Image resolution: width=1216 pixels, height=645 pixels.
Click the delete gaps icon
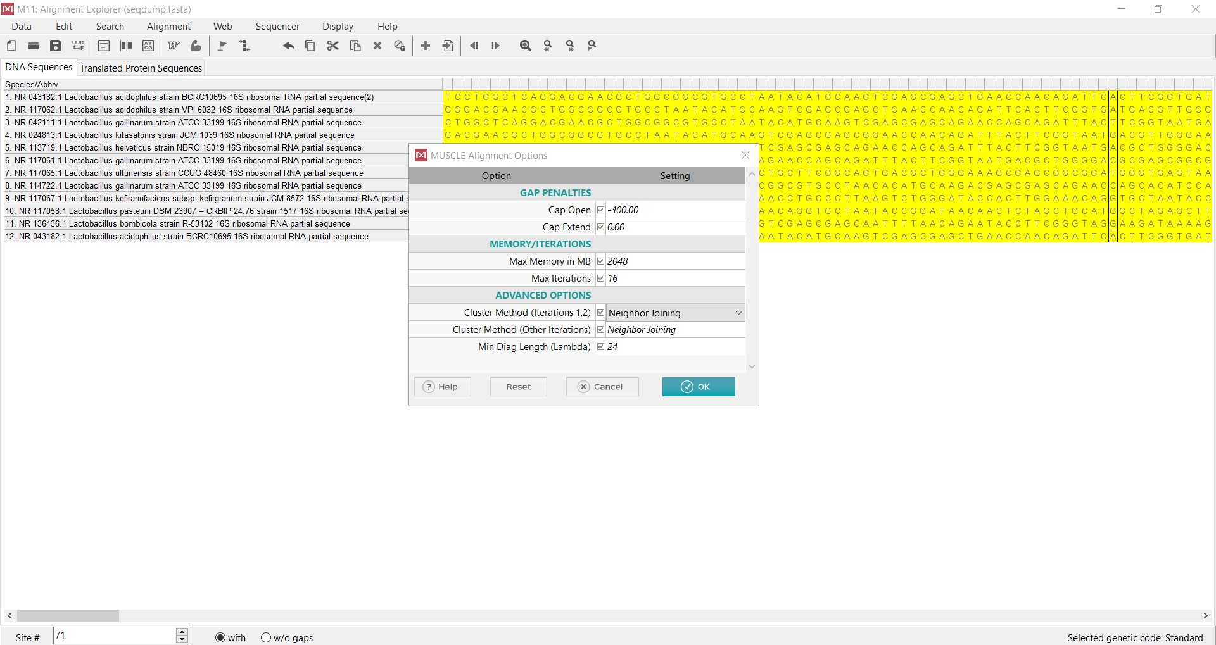click(400, 46)
